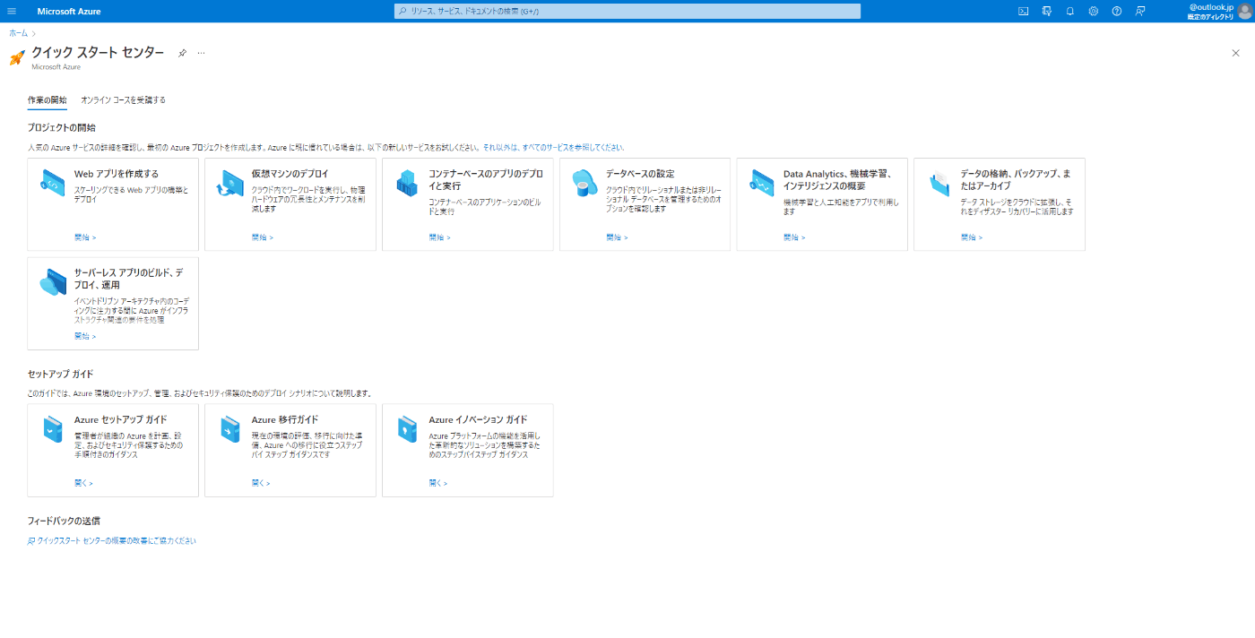
Task: Open the feedback icon in header
Action: (1140, 11)
